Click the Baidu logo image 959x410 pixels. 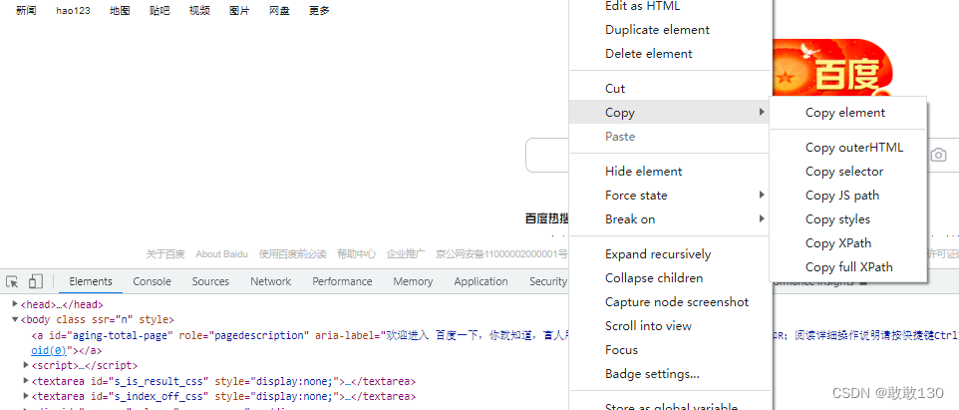833,69
